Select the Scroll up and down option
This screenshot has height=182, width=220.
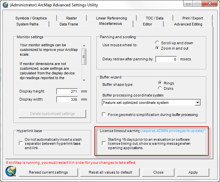click(158, 43)
